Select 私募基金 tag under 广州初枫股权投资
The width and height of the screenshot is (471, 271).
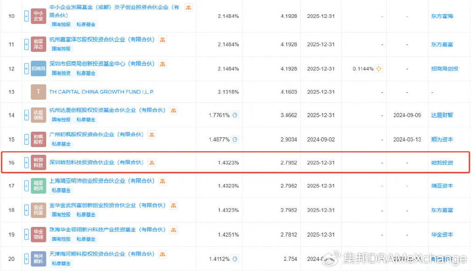point(61,144)
